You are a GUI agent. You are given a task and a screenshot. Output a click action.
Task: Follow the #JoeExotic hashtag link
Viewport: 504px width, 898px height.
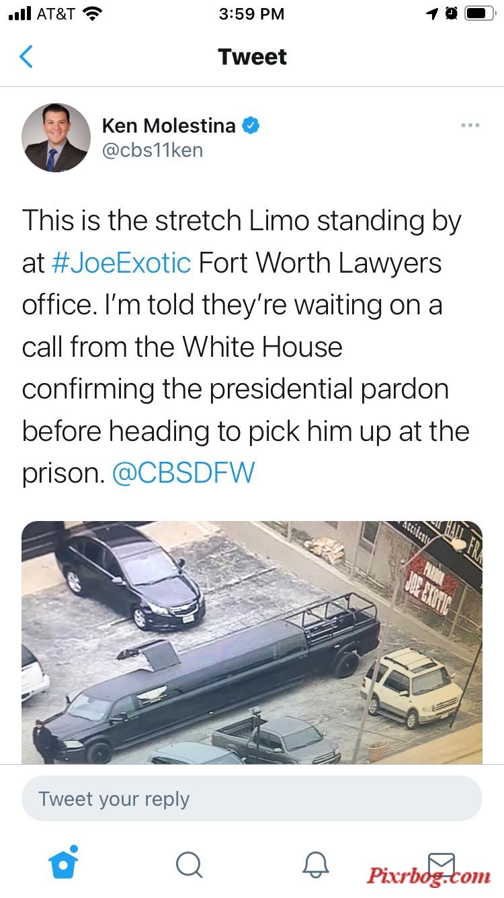click(122, 263)
